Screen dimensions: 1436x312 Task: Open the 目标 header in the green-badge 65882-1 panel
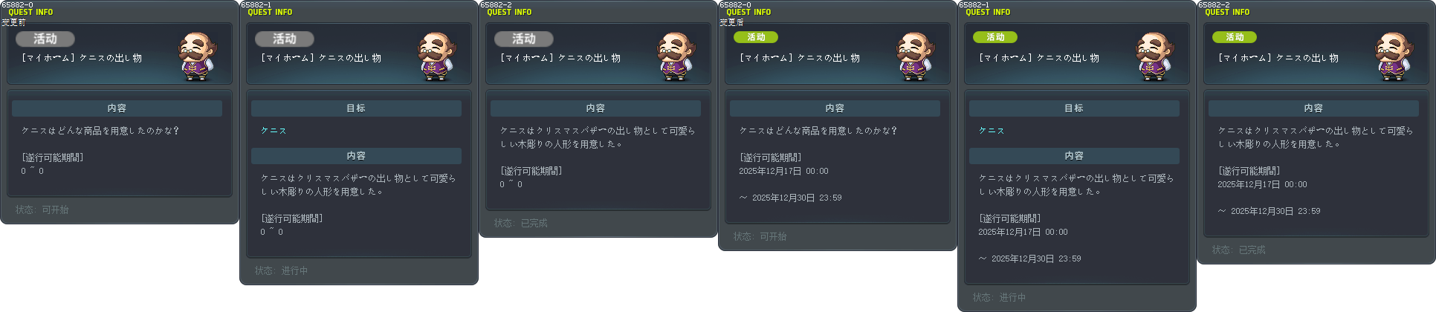tap(1074, 108)
